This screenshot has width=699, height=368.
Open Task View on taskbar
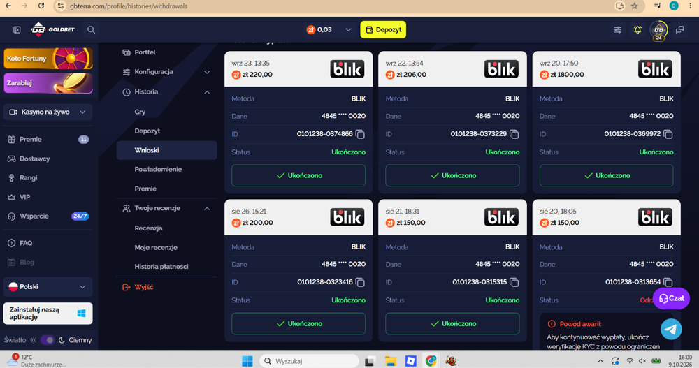coord(369,361)
